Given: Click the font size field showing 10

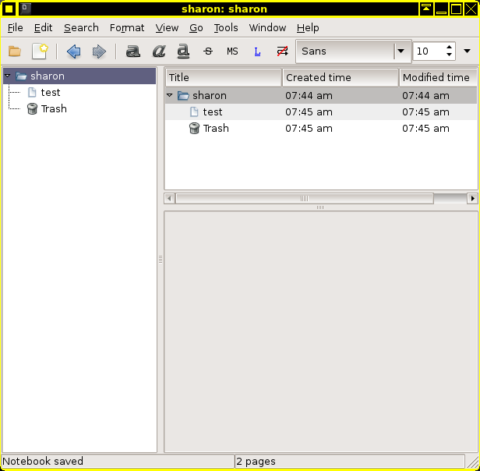Looking at the screenshot, I should (x=429, y=51).
